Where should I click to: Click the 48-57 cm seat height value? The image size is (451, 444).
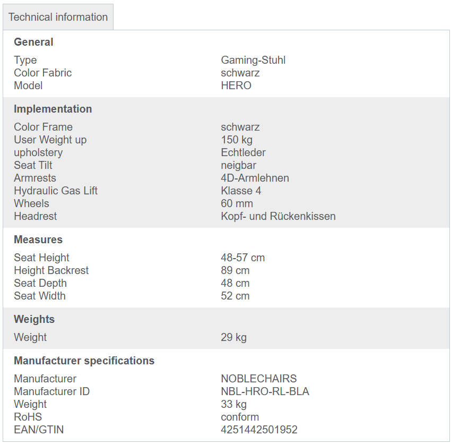pyautogui.click(x=243, y=258)
